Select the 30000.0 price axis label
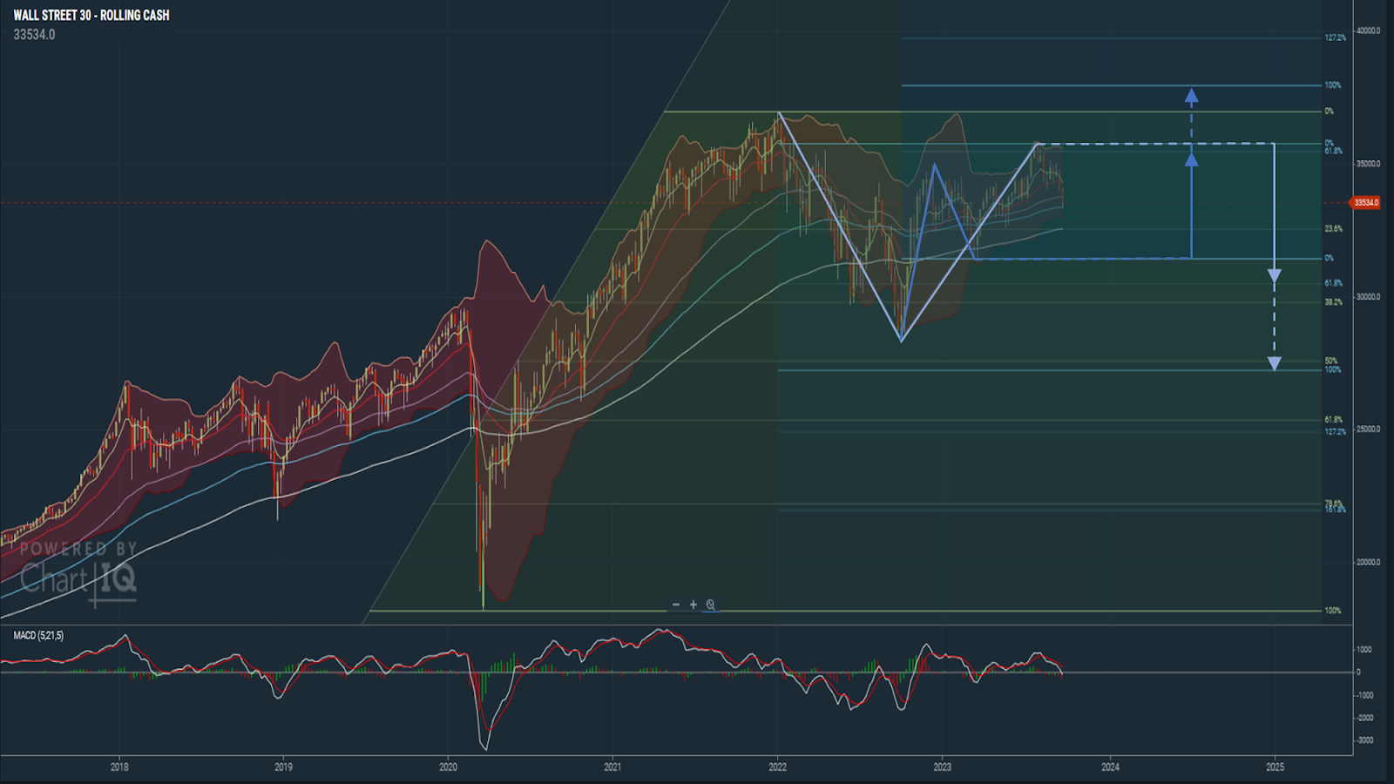The height and width of the screenshot is (784, 1394). pyautogui.click(x=1369, y=297)
